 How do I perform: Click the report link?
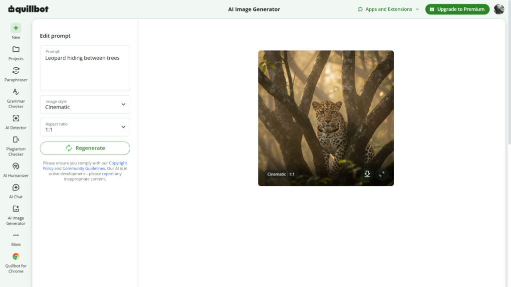(x=108, y=174)
